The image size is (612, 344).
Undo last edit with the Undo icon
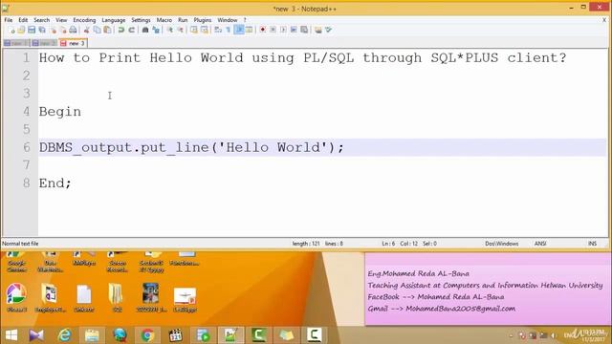121,30
